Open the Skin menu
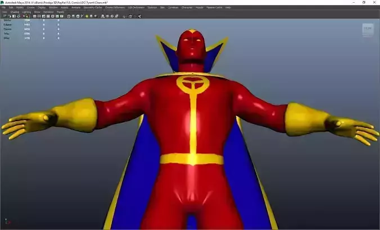 [x=162, y=7]
